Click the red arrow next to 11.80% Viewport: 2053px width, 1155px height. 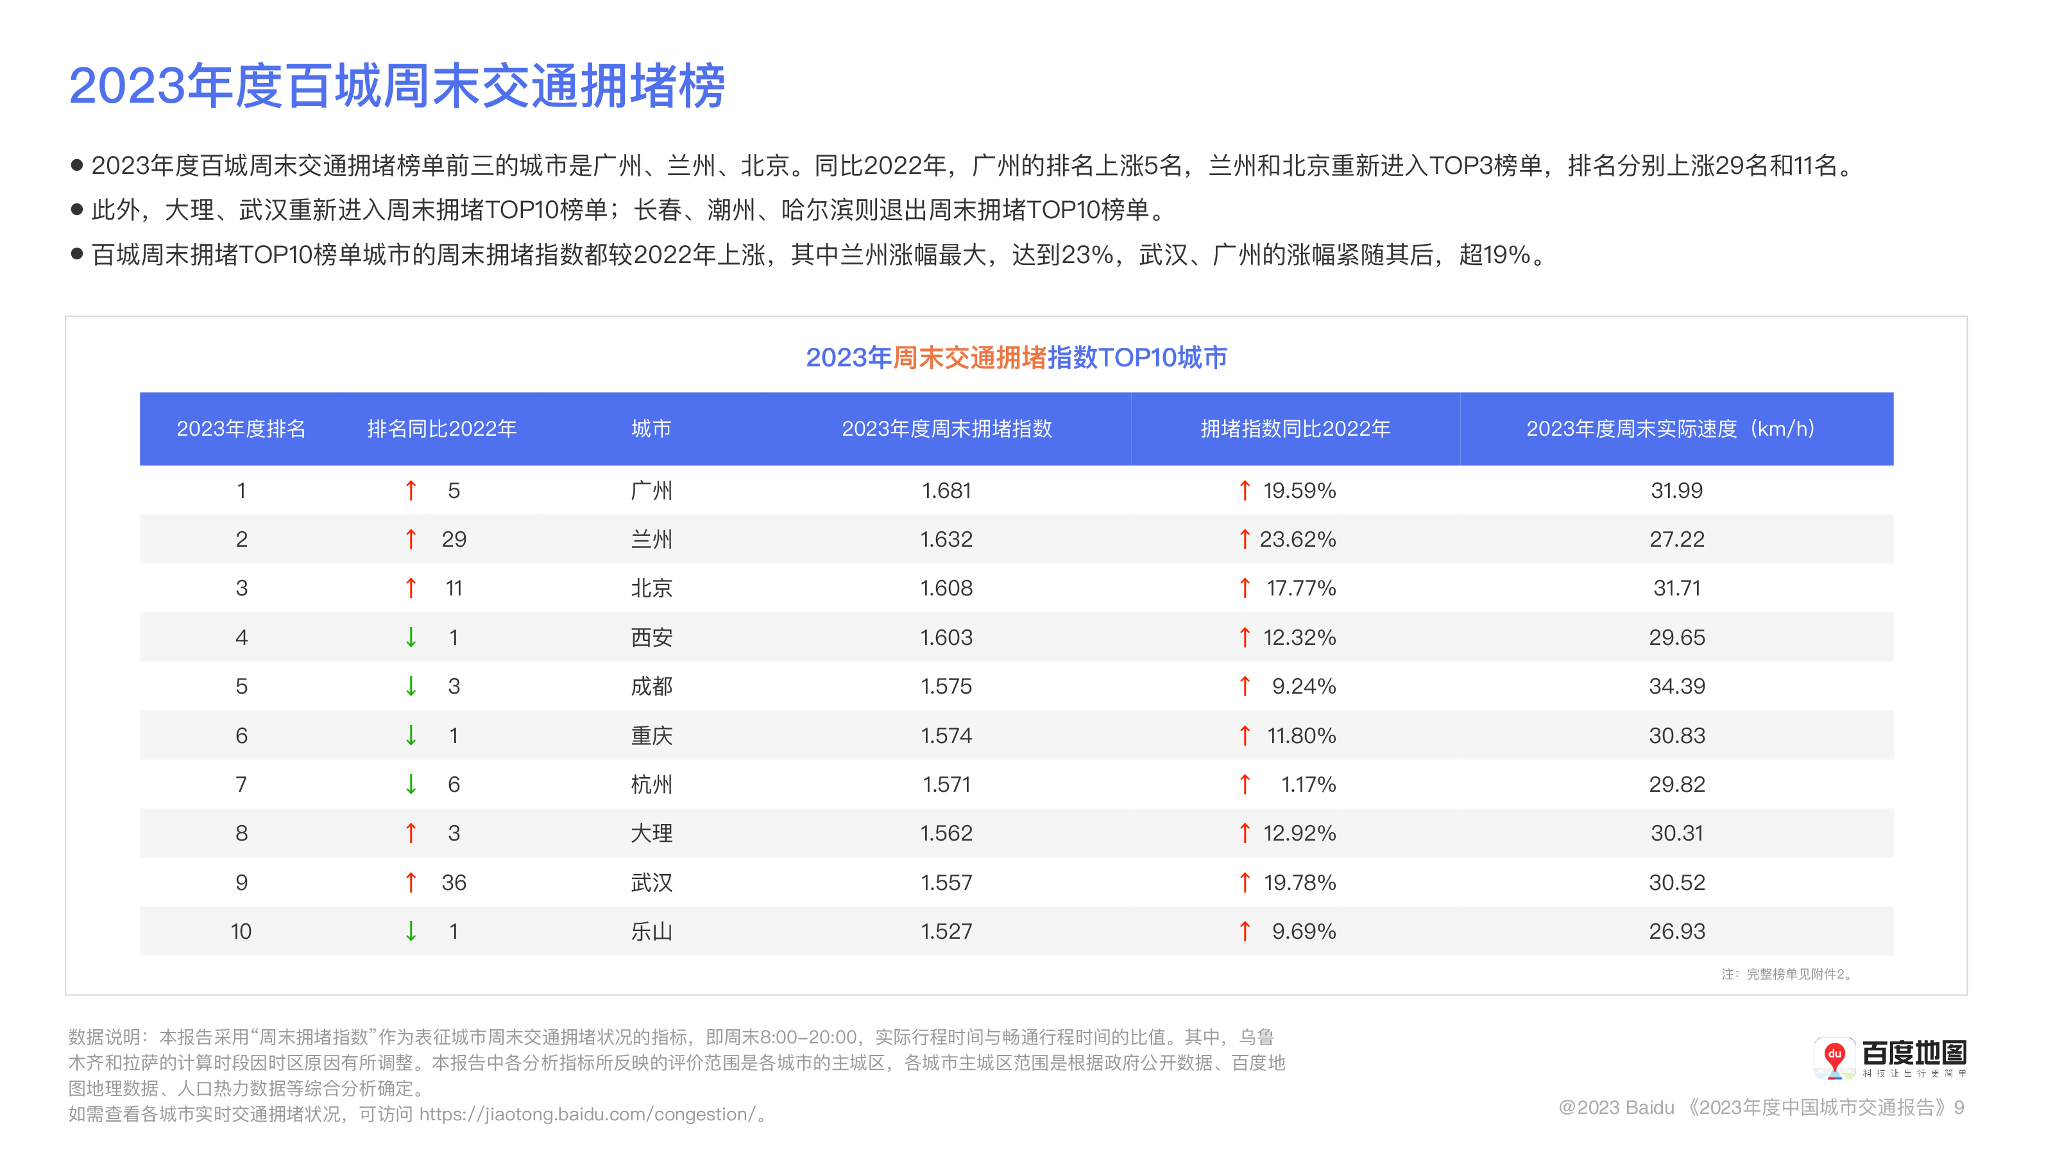point(1245,735)
